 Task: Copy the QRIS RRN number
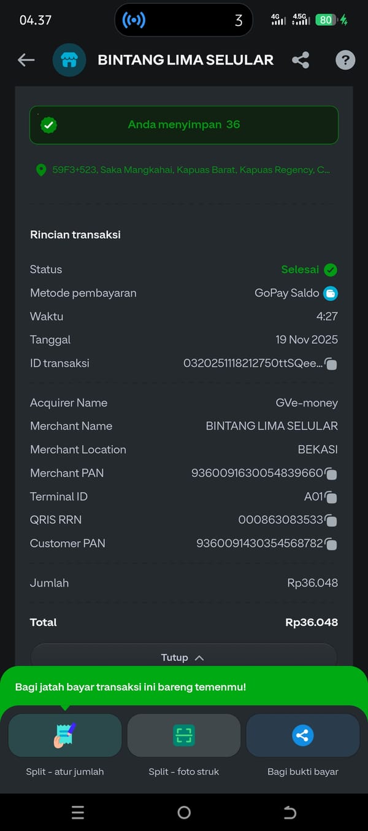click(331, 521)
